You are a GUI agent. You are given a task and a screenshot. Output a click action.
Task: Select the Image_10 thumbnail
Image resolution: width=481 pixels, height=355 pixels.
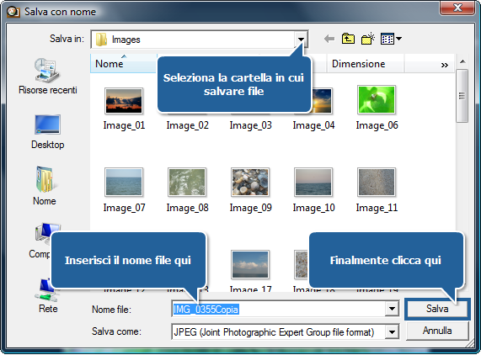pos(313,182)
